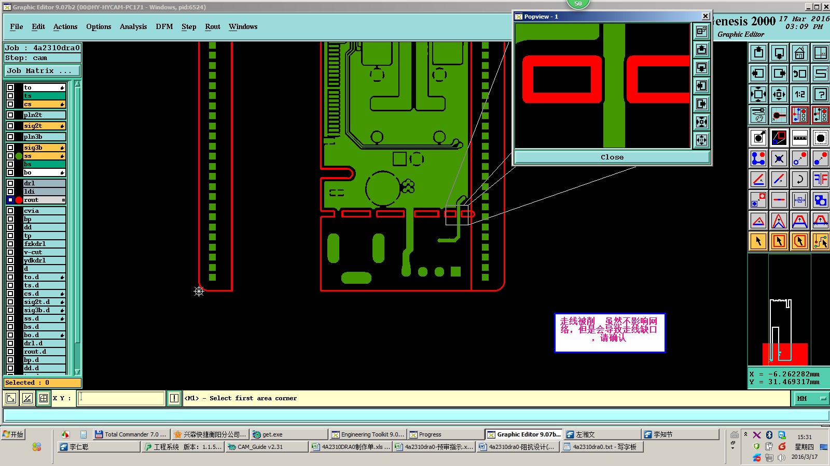Open the MM units dropdown

(811, 398)
